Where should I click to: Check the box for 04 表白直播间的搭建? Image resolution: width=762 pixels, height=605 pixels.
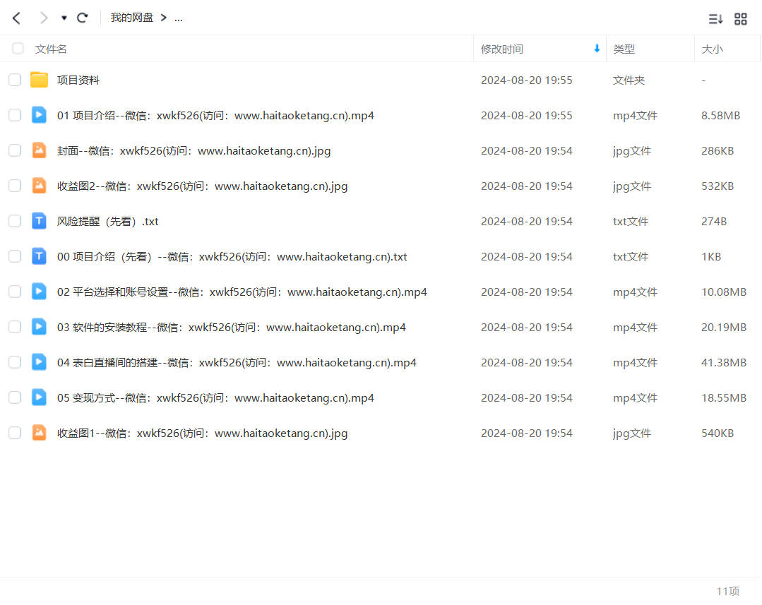[15, 362]
